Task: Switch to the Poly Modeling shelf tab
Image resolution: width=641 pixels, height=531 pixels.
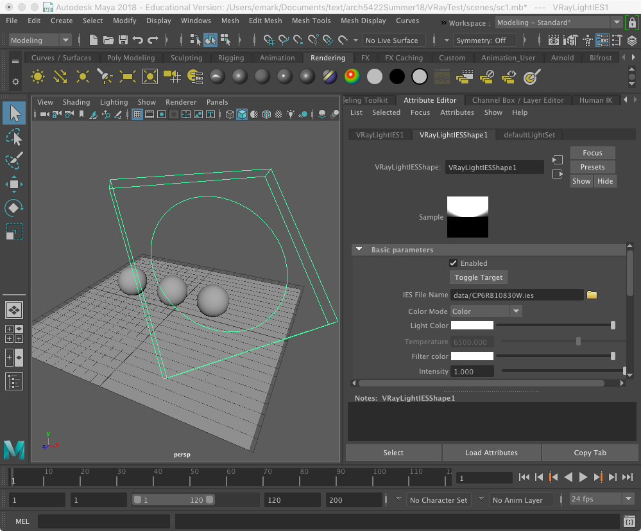Action: tap(131, 58)
